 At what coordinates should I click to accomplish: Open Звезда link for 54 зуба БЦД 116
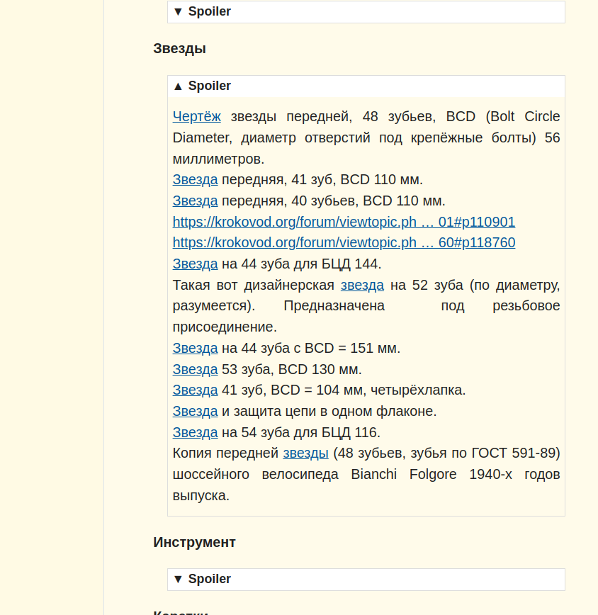tap(195, 432)
